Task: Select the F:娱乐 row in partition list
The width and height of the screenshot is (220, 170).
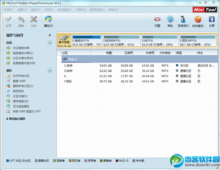Action: pyautogui.click(x=140, y=82)
